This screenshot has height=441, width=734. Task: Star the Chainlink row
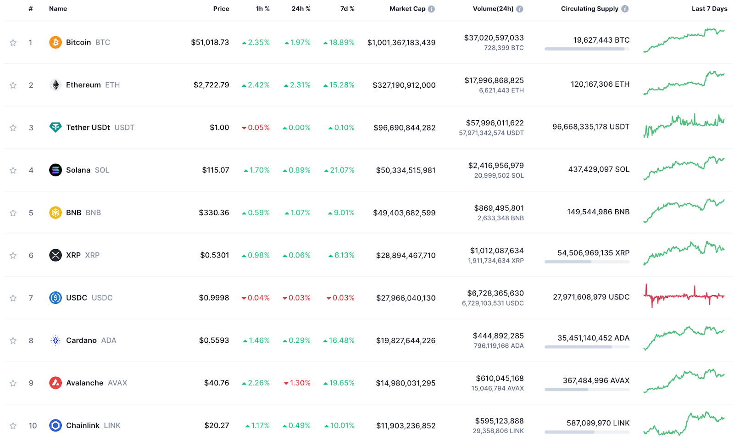click(13, 426)
